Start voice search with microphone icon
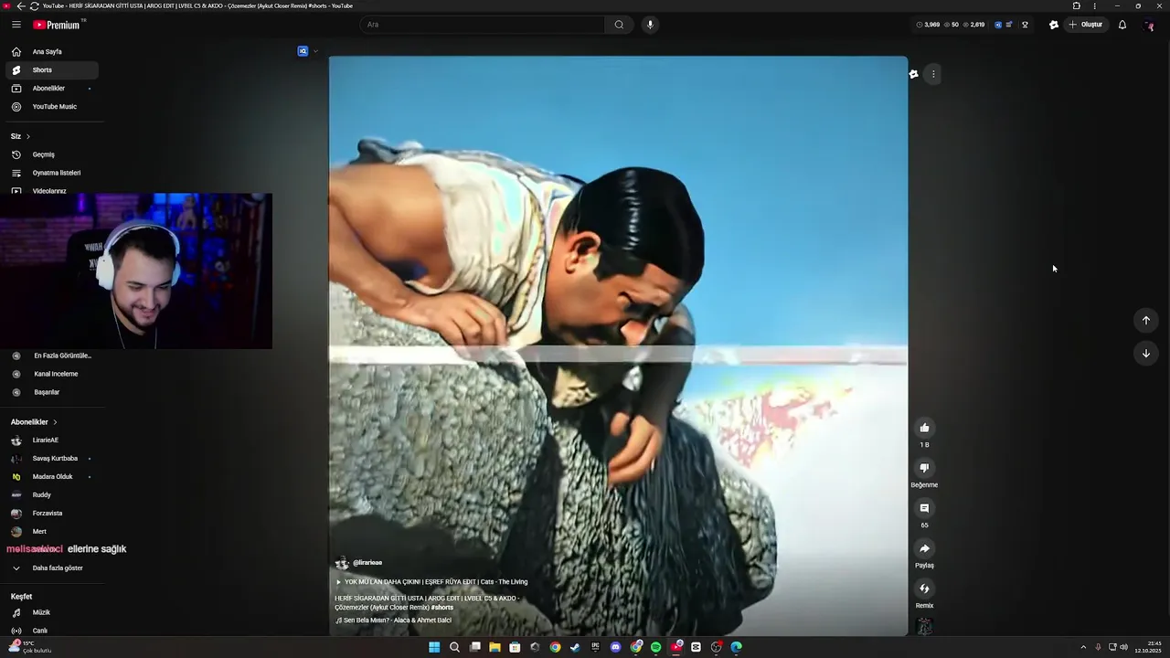The width and height of the screenshot is (1170, 658). tap(650, 25)
